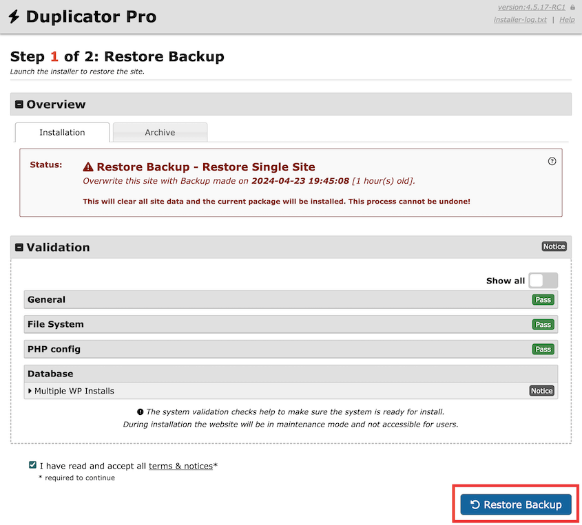Click the 'This process cannot be undone!' warning text

pyautogui.click(x=409, y=202)
